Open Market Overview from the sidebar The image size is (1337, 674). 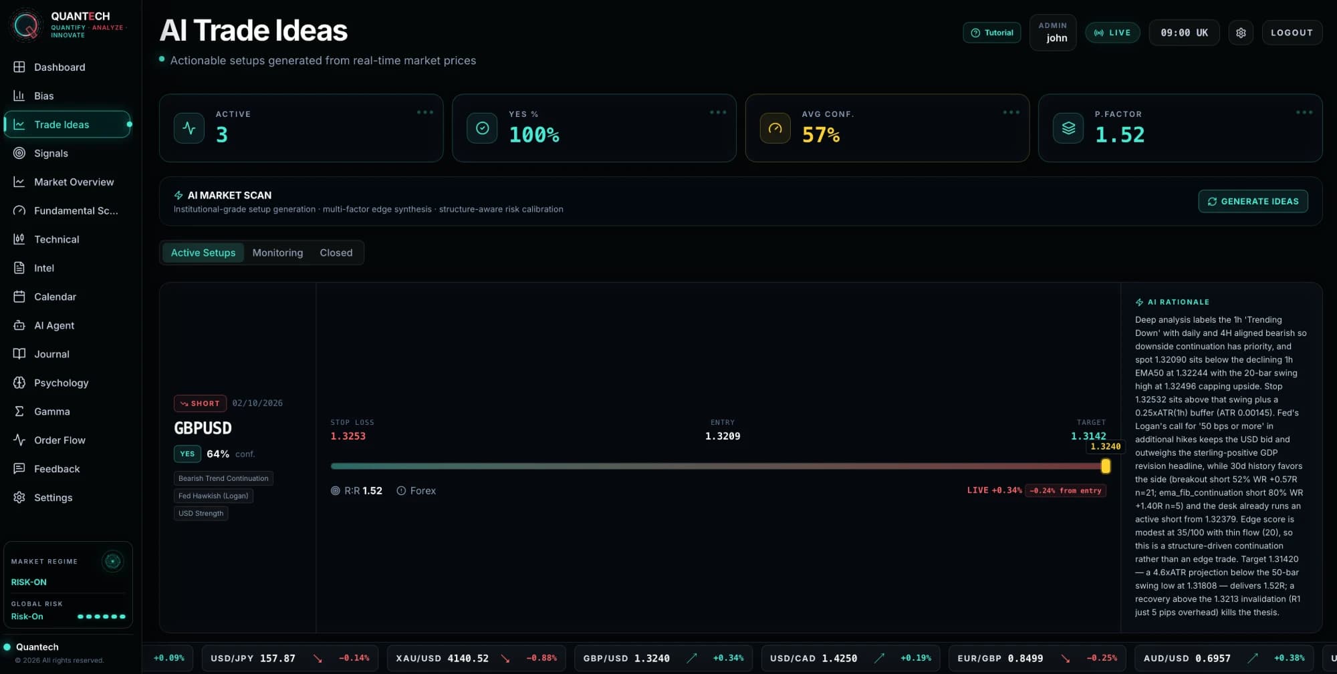[67, 182]
